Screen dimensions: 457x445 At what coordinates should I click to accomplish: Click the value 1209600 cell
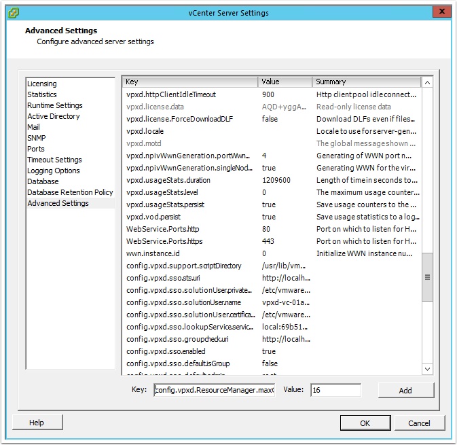click(x=276, y=180)
